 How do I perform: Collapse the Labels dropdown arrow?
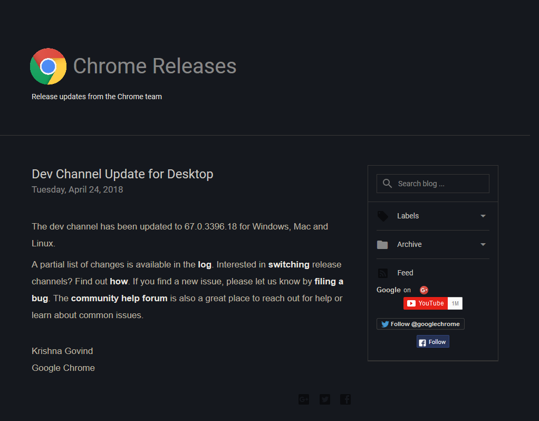482,216
